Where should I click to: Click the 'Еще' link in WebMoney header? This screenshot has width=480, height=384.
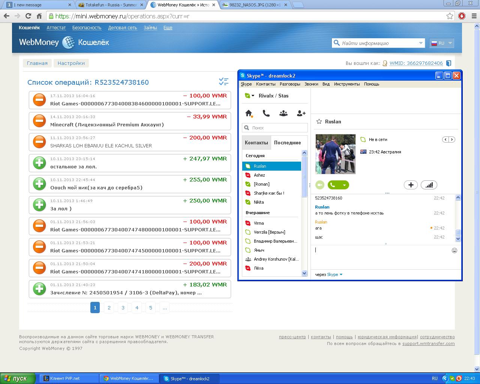click(168, 28)
